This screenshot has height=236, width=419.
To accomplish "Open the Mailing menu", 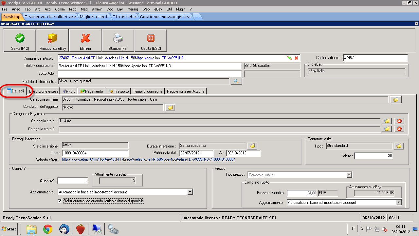I will click(133, 9).
